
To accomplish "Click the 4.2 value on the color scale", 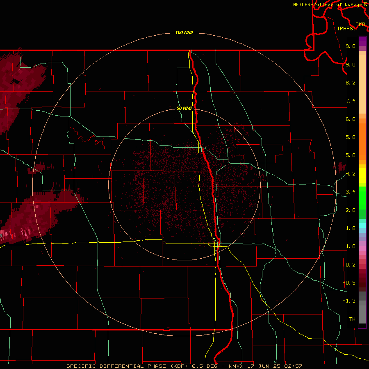I will (351, 174).
